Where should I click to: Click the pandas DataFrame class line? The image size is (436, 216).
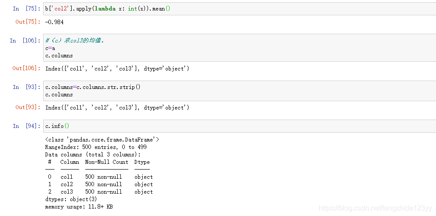[x=102, y=139]
